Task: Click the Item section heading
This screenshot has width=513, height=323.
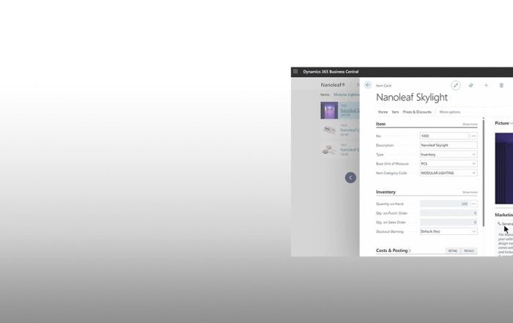Action: [380, 124]
